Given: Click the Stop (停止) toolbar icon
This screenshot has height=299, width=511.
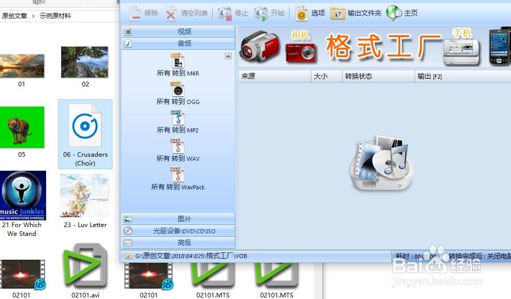Looking at the screenshot, I should [x=224, y=13].
